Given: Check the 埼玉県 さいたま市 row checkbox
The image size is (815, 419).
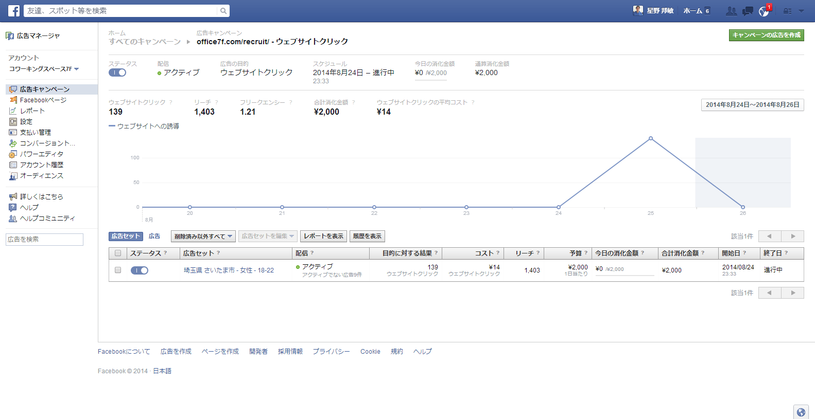Looking at the screenshot, I should (118, 270).
